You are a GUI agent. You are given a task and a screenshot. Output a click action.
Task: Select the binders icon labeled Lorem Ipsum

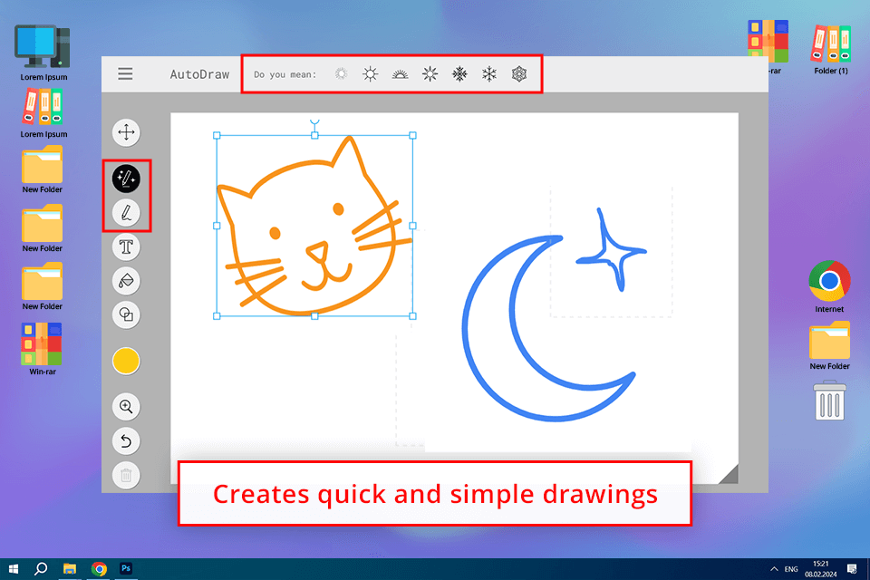click(43, 113)
